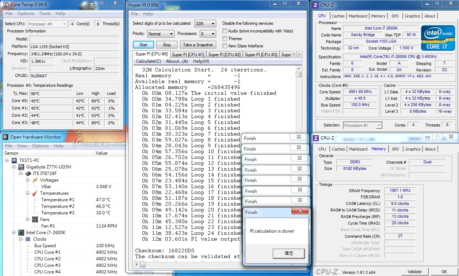Click the CPU-Z title icon in the CPU tab window
This screenshot has width=459, height=276.
315,5
